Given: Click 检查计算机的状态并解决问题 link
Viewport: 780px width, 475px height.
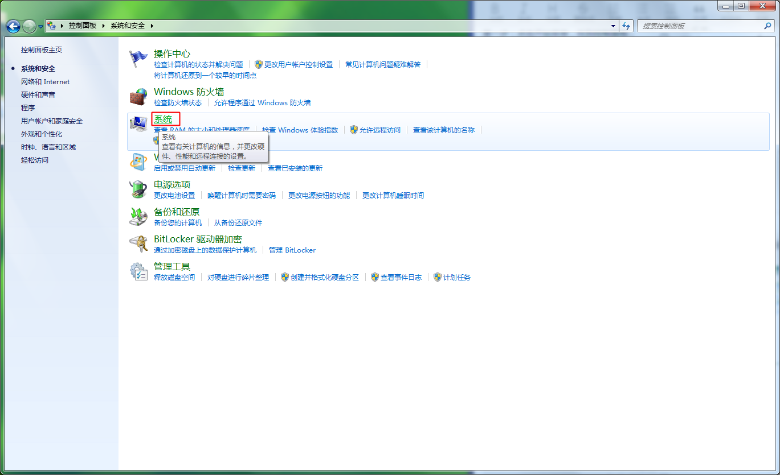Looking at the screenshot, I should coord(198,65).
